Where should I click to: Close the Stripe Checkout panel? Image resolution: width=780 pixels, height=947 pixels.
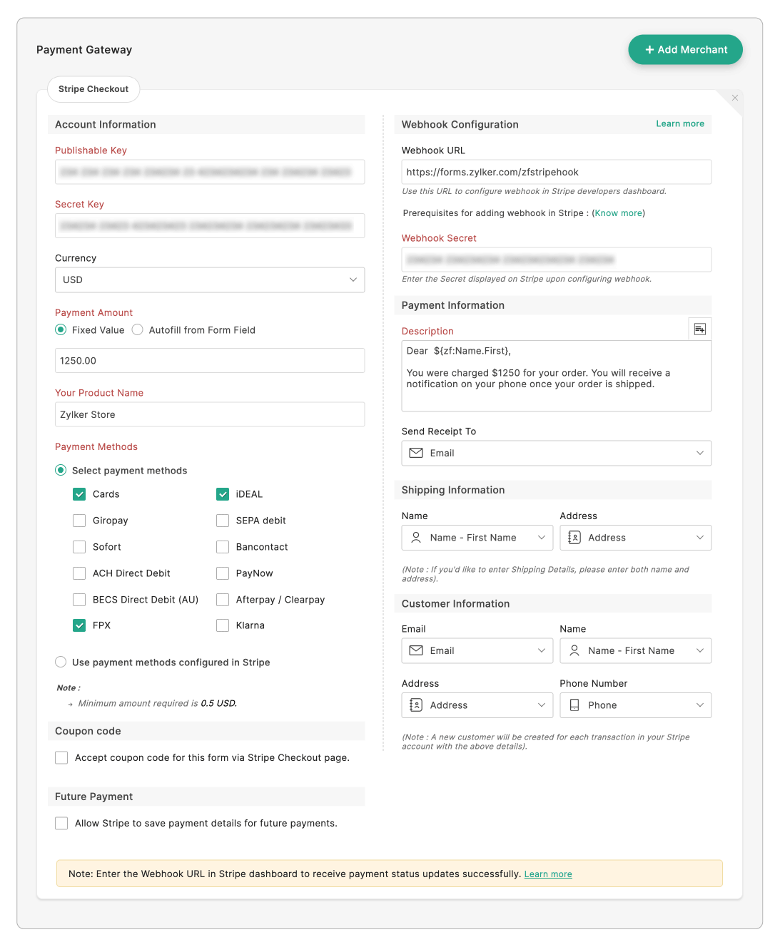[734, 98]
